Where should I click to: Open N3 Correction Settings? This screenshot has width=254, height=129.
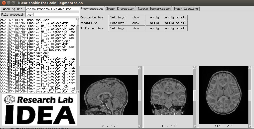coord(117,28)
